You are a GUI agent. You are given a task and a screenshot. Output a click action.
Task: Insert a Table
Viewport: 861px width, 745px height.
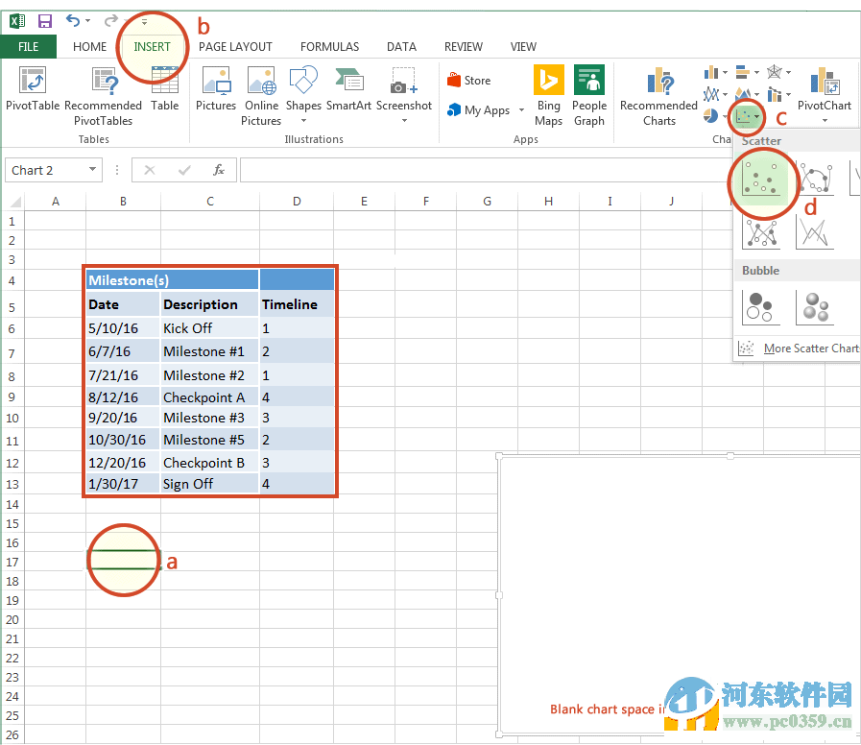tap(164, 93)
